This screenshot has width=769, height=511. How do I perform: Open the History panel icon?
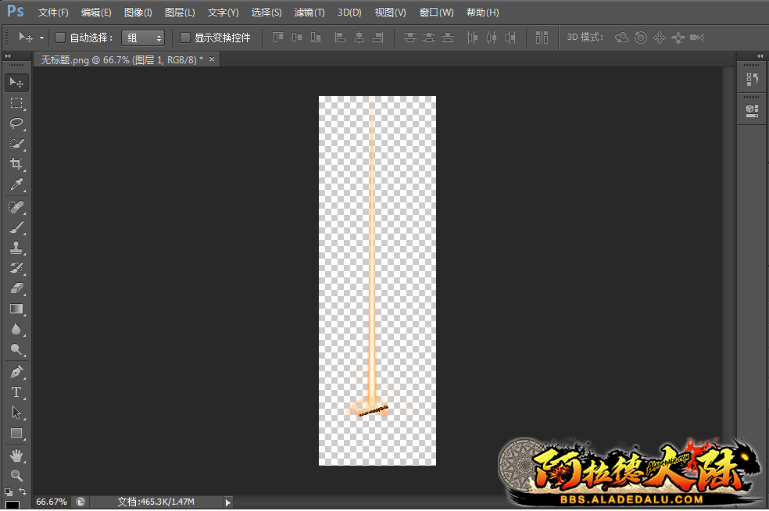[752, 79]
